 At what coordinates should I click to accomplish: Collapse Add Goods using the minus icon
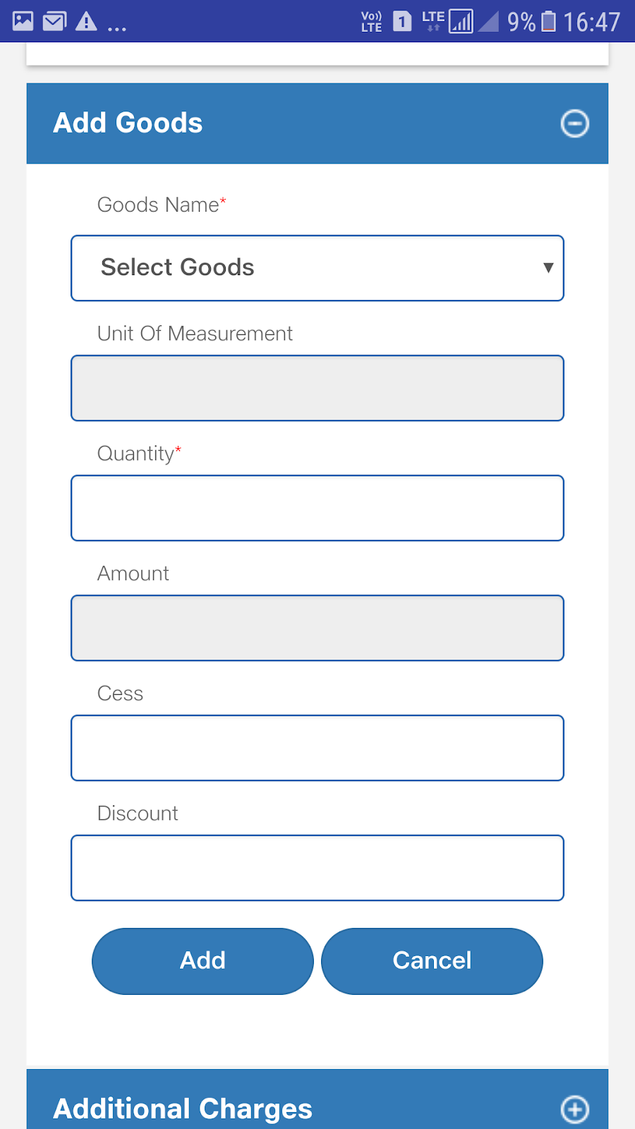[574, 123]
